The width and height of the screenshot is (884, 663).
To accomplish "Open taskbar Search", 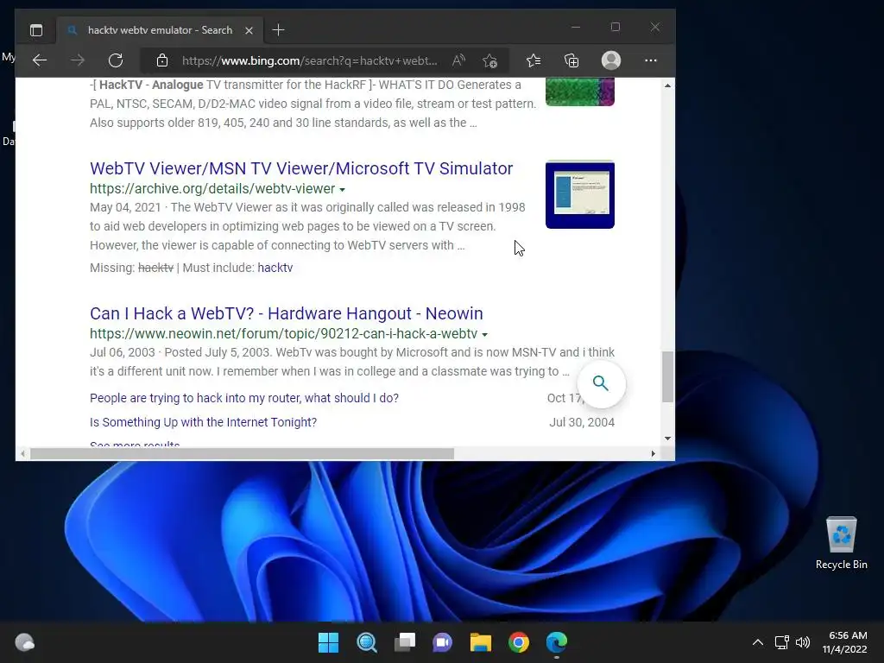I will [366, 642].
